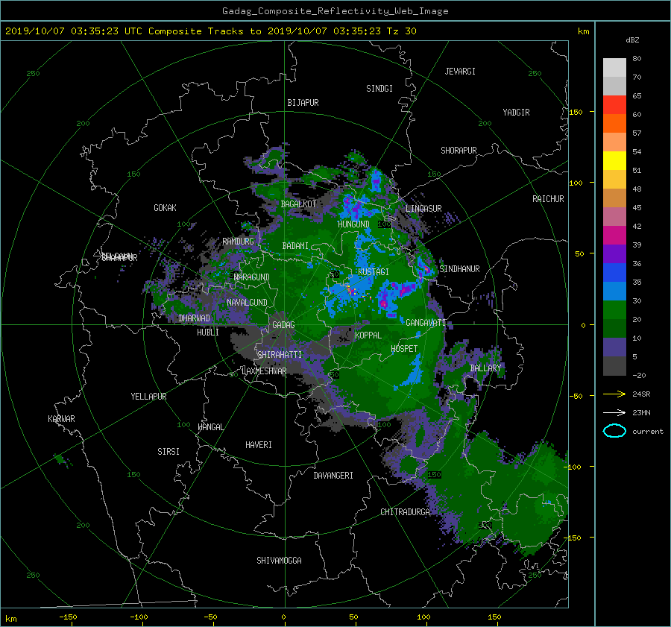Click the CHITRADURGA city label
671x627 pixels.
coord(405,512)
